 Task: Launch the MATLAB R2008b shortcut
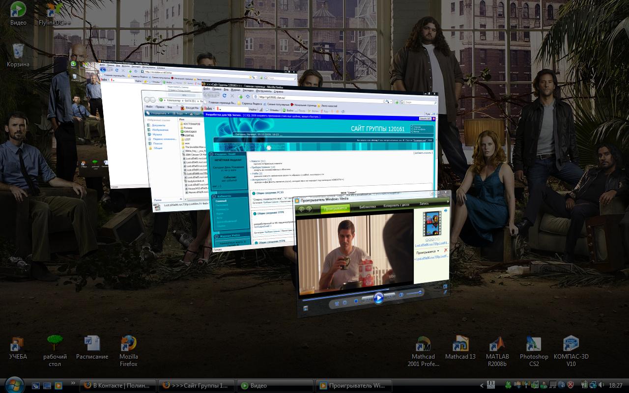tap(497, 351)
